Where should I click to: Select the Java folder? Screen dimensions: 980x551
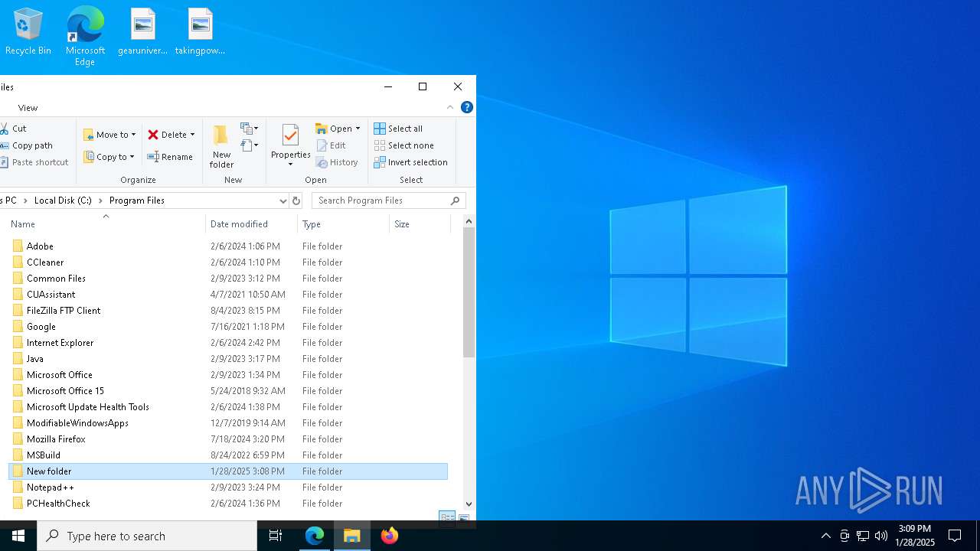(228, 359)
